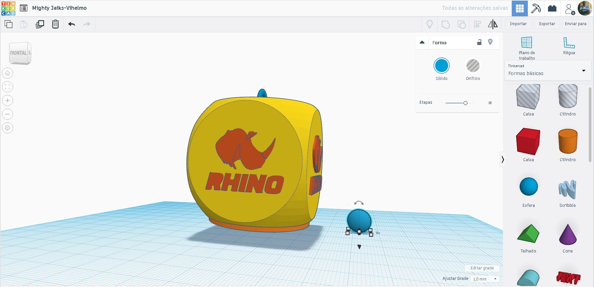Click the Exportar button
This screenshot has height=287, width=594.
point(547,24)
